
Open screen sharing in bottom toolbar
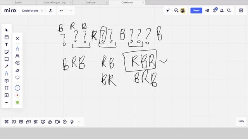click(x=43, y=122)
